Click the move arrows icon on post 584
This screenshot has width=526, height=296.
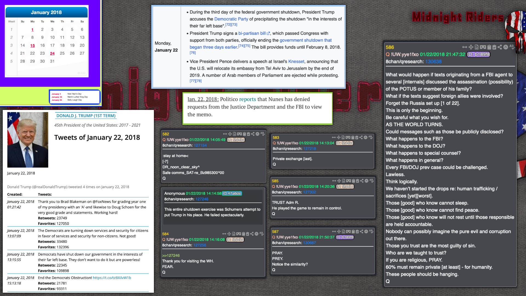(x=229, y=234)
